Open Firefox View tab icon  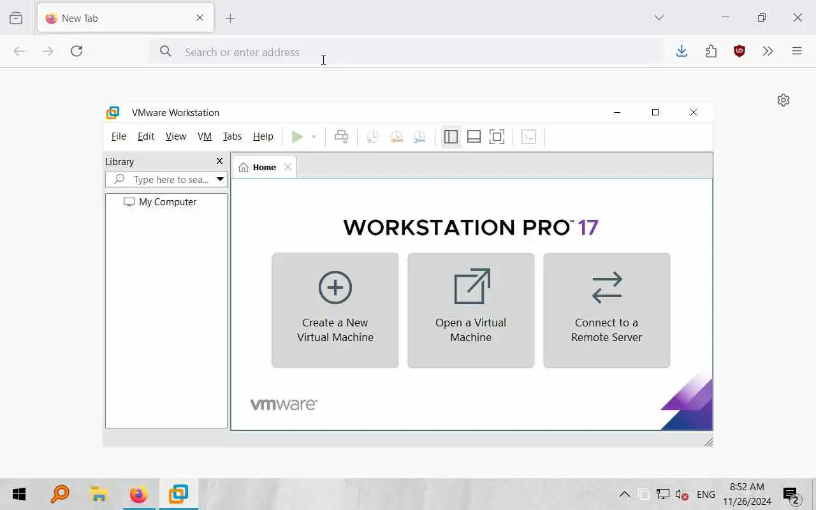pos(16,18)
